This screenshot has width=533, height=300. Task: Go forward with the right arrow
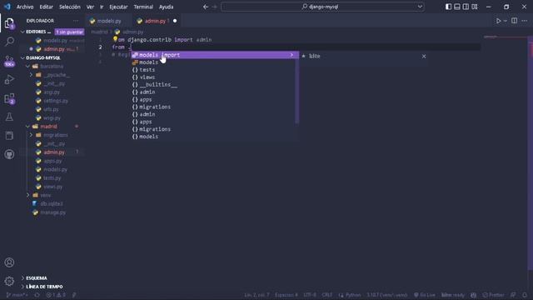coord(215,7)
